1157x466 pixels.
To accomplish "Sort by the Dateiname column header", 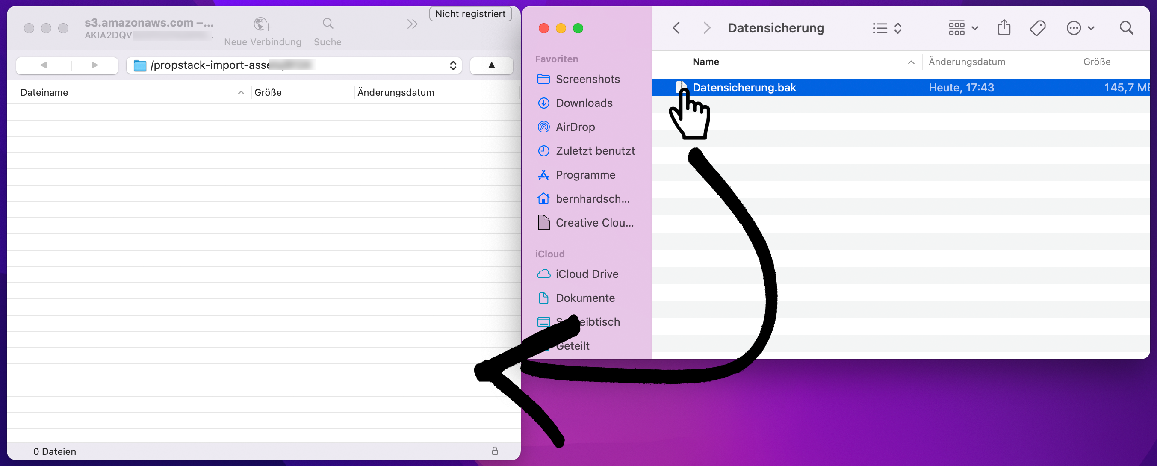I will tap(44, 92).
